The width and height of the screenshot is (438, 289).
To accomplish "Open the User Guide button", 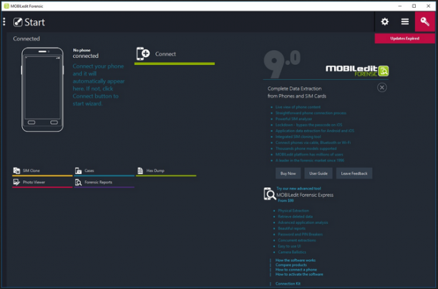I will click(x=318, y=173).
